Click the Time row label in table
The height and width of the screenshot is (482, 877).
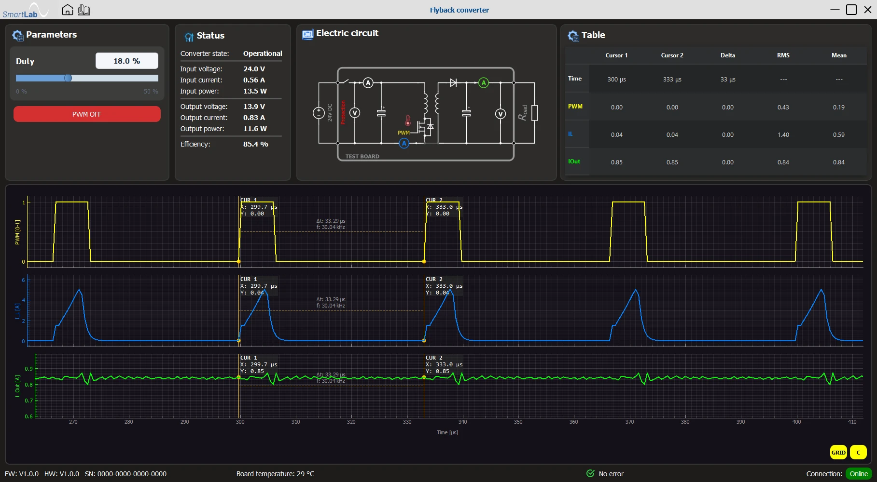575,79
